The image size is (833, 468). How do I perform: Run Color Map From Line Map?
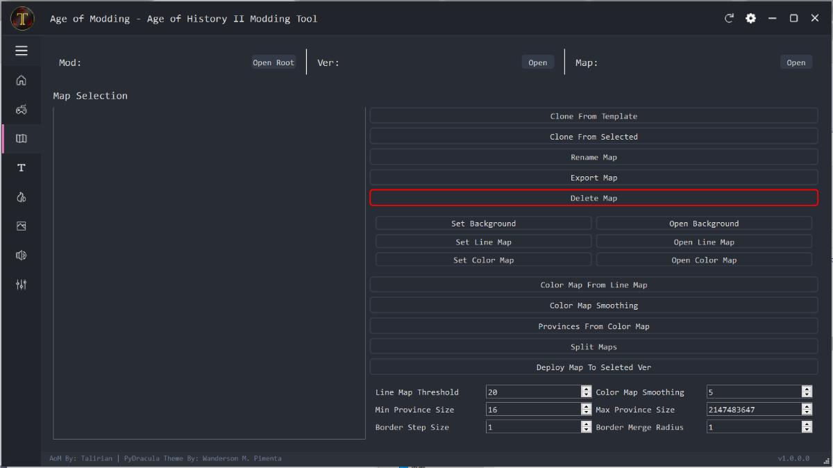click(x=594, y=285)
